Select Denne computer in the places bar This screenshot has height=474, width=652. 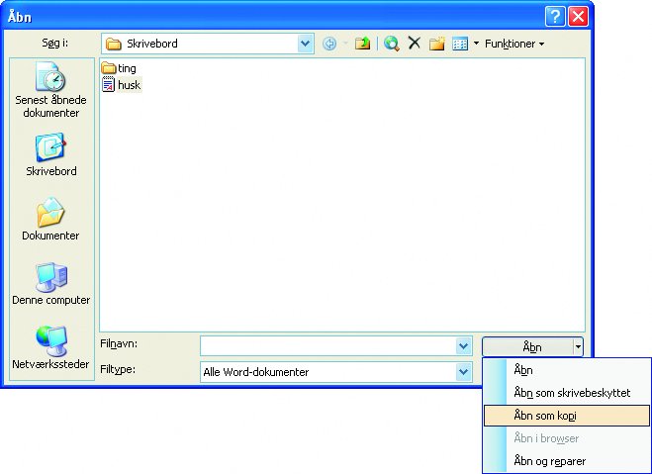pos(51,284)
